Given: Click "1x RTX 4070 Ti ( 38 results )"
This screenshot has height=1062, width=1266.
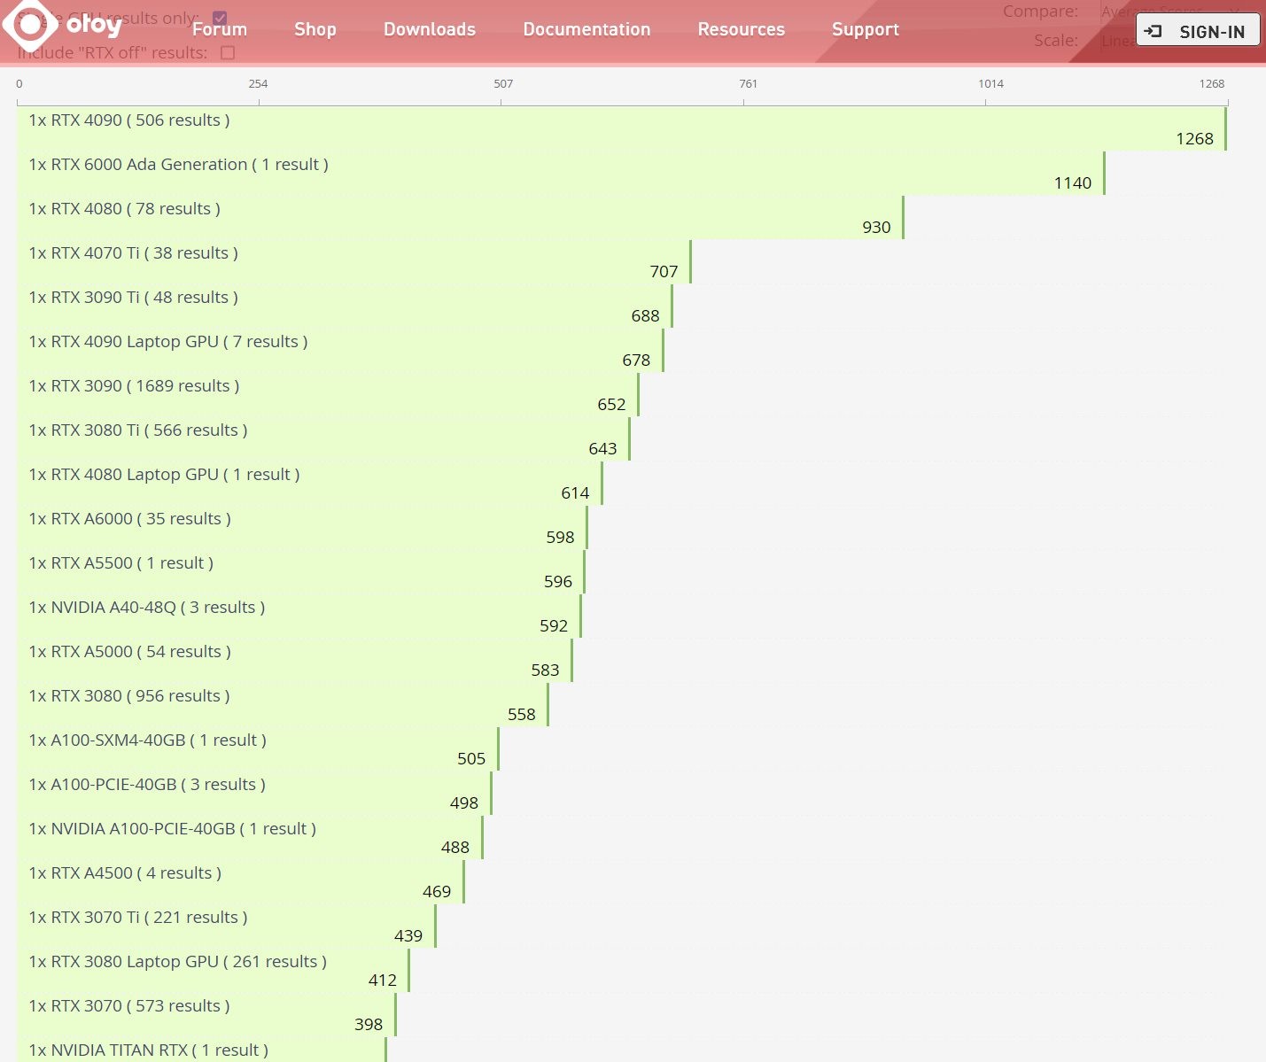Looking at the screenshot, I should click(x=134, y=253).
